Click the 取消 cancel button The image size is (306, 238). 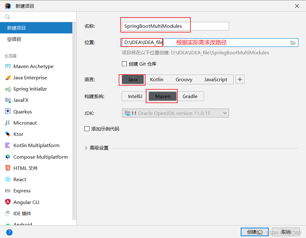tap(286, 232)
